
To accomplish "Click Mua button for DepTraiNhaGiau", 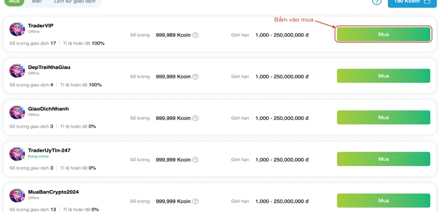I will [383, 76].
